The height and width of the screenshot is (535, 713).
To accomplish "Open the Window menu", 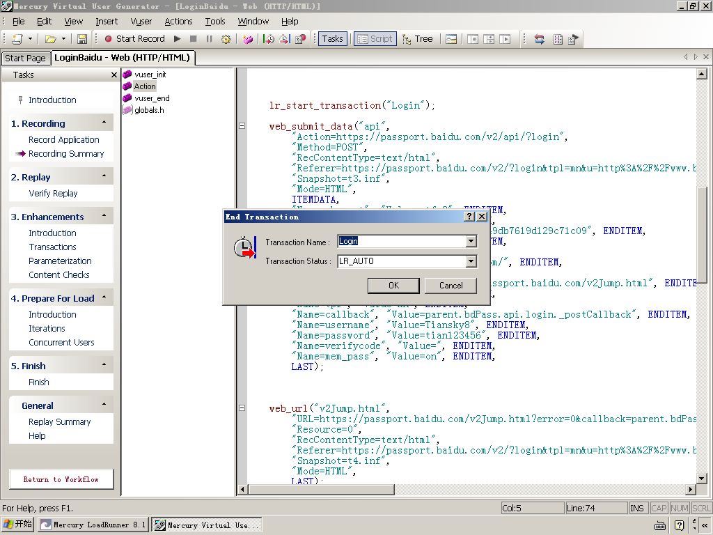I will pos(253,22).
